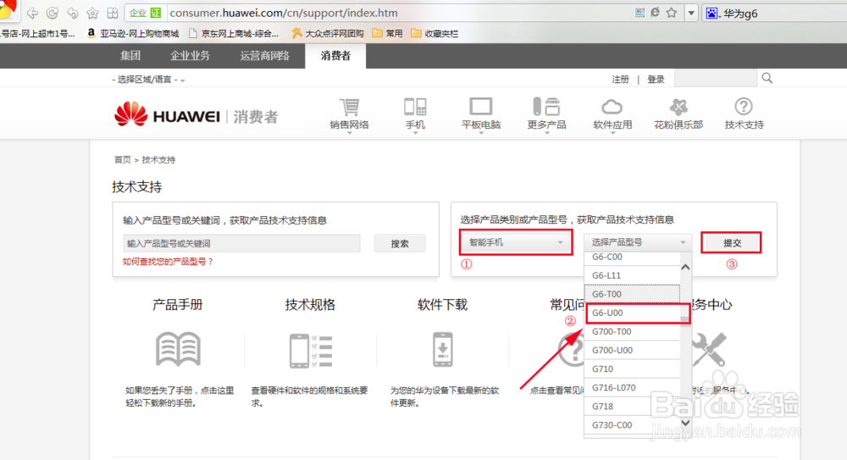
Task: Focus the 输入产品型号或关键词 field
Action: (241, 243)
